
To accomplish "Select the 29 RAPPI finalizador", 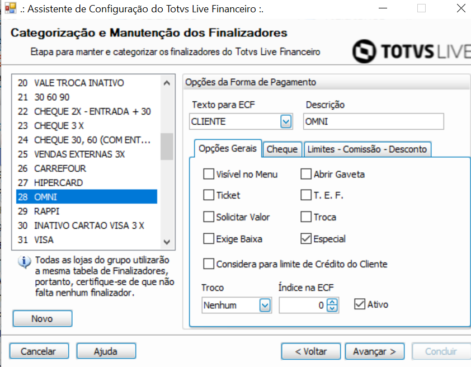I will pyautogui.click(x=87, y=211).
